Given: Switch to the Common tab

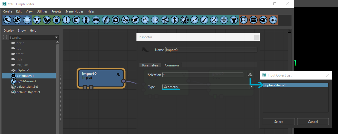Looking at the screenshot, I should [x=172, y=65].
